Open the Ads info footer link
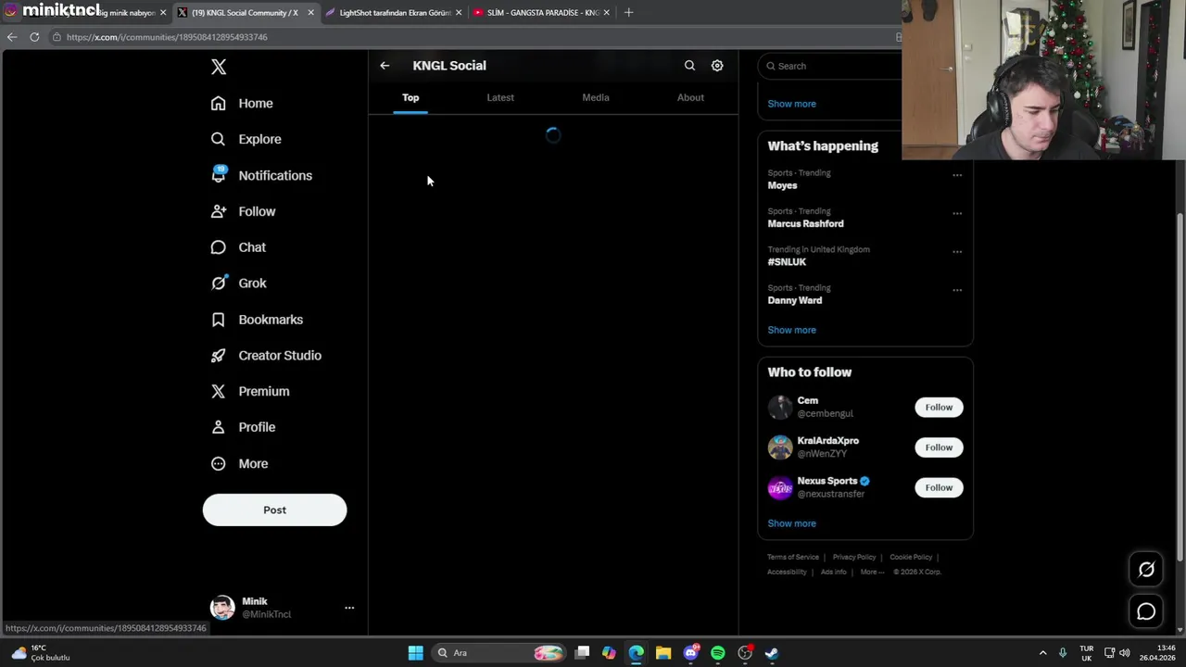 (834, 572)
